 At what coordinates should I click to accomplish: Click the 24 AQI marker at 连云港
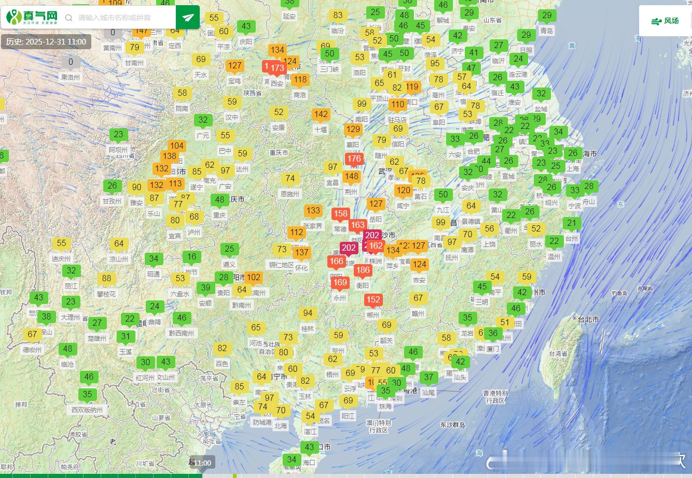[x=518, y=59]
